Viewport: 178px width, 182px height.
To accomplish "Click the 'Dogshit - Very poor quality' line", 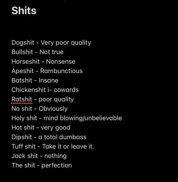I will (51, 43).
